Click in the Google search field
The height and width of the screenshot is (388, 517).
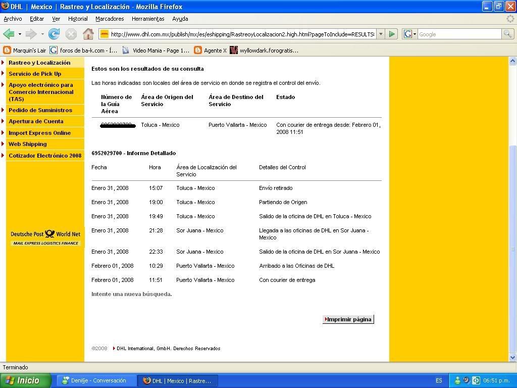click(458, 34)
